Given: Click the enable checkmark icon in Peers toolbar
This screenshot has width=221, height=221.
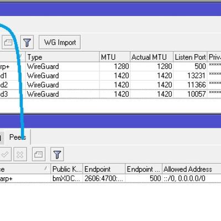Looking at the screenshot, I should coord(5,154).
